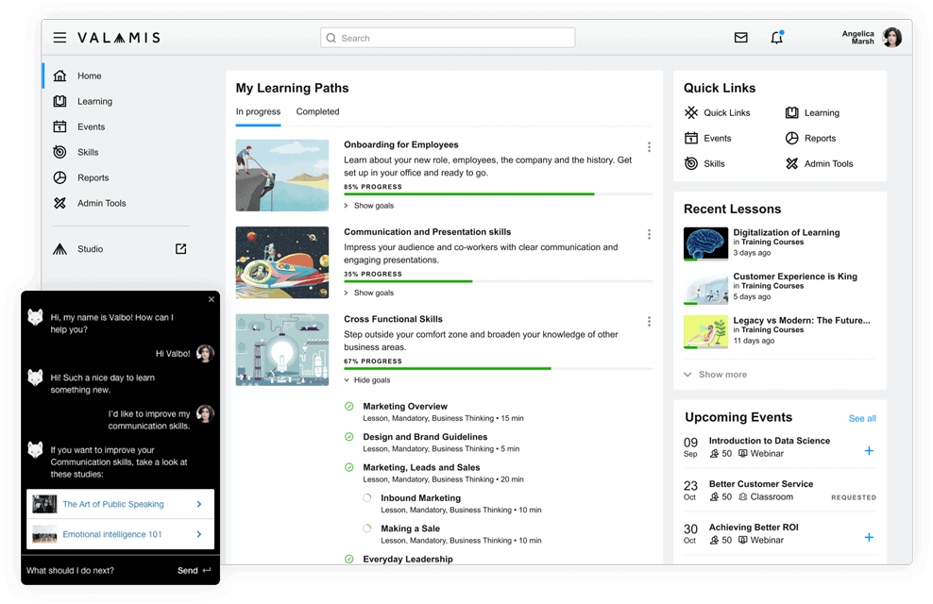Viewport: 933px width, 604px height.
Task: Open the mail inbox icon
Action: coord(740,38)
